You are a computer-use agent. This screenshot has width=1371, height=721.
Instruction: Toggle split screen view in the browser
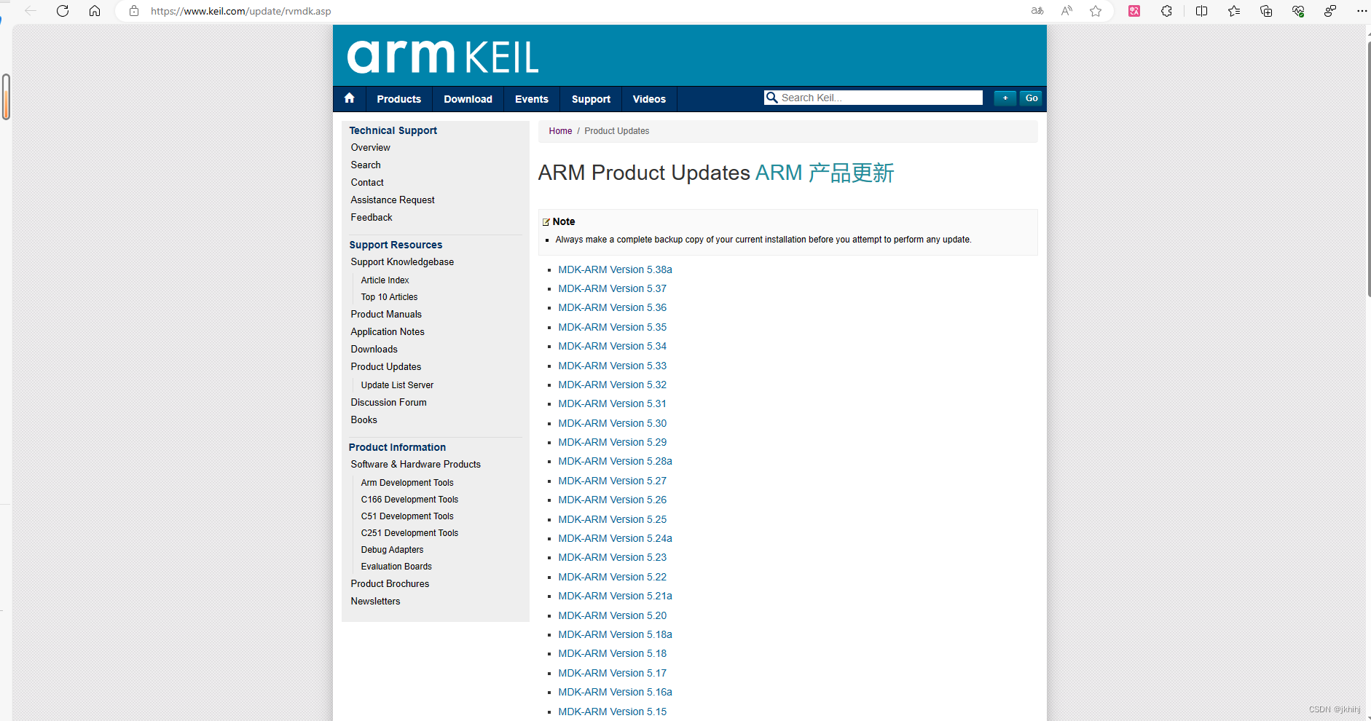[1201, 11]
